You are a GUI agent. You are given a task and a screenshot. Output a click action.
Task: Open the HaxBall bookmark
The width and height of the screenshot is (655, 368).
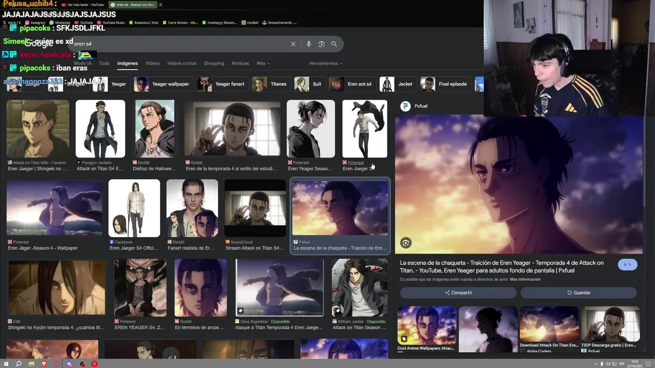[x=250, y=22]
